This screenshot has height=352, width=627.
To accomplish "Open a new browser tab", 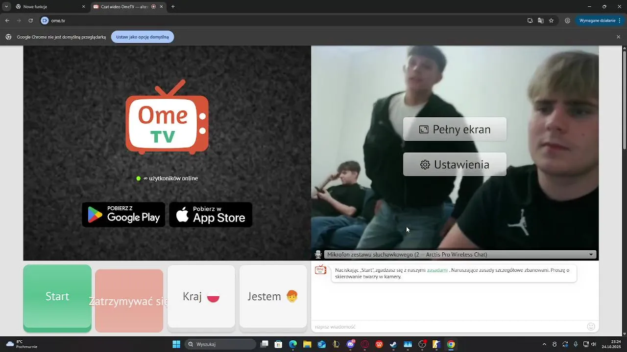I will click(x=173, y=7).
